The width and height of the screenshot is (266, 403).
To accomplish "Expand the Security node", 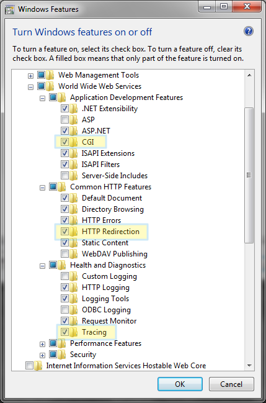I will (x=42, y=355).
